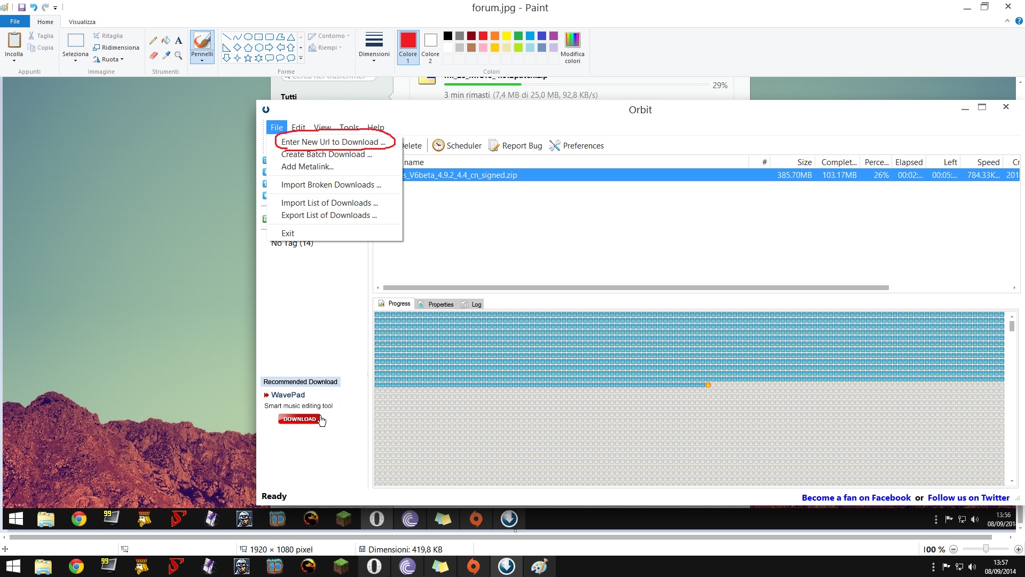The image size is (1025, 577).
Task: Open the Dimensioni line thickness dropdown
Action: click(374, 48)
